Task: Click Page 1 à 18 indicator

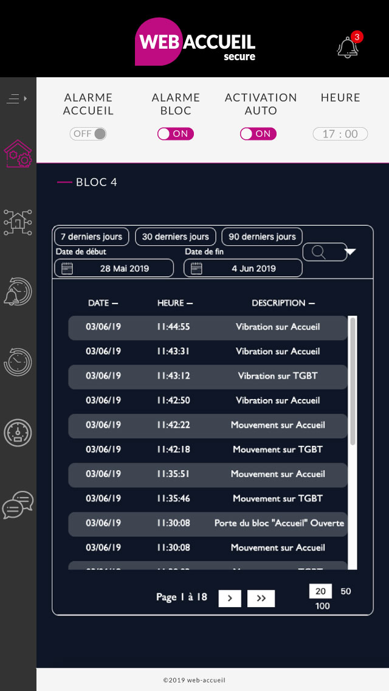Action: [x=182, y=597]
